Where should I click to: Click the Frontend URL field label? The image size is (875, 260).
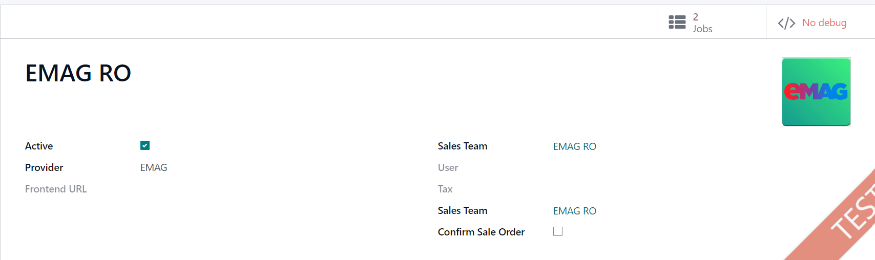pos(56,189)
